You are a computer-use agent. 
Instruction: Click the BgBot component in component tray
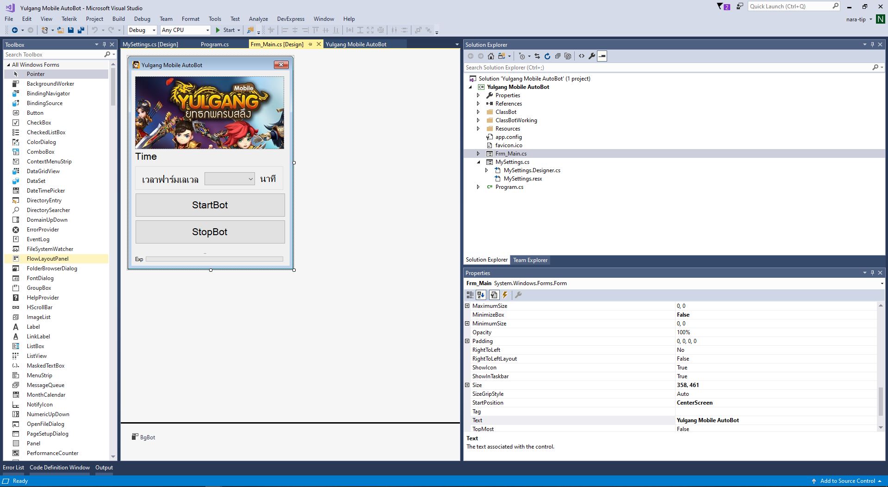click(143, 437)
